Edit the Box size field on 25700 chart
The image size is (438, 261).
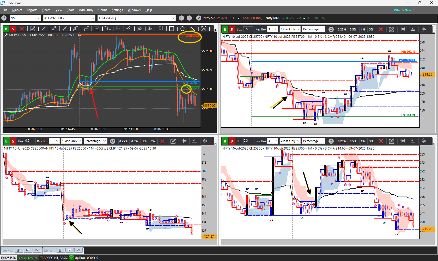point(248,29)
